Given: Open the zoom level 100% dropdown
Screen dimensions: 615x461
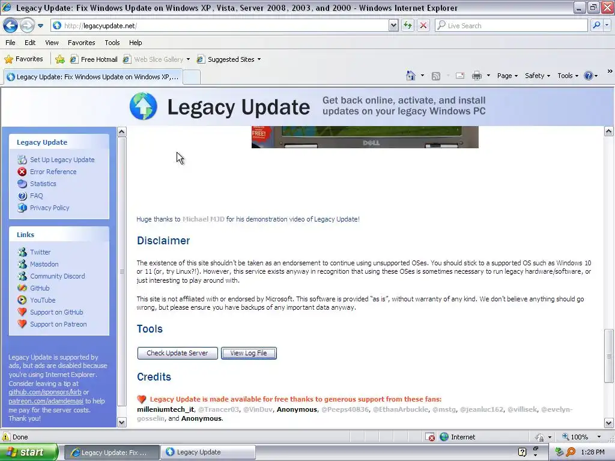Looking at the screenshot, I should tap(599, 437).
